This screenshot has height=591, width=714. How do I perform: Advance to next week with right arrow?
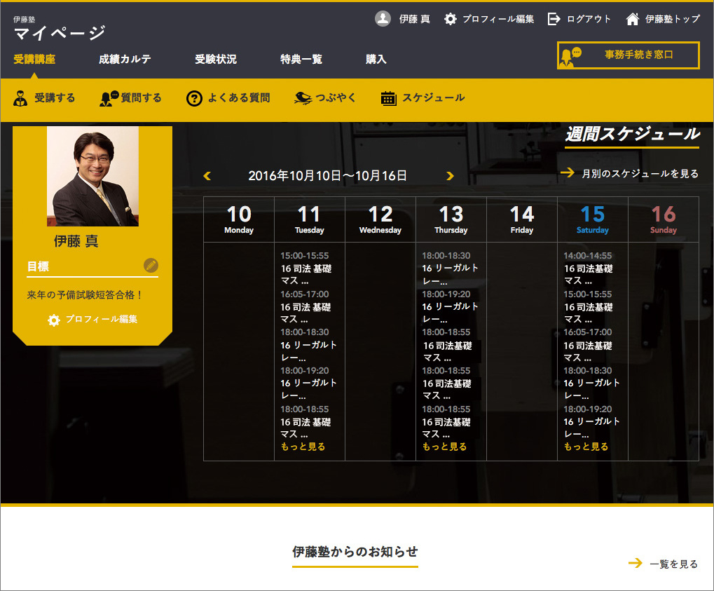(450, 176)
